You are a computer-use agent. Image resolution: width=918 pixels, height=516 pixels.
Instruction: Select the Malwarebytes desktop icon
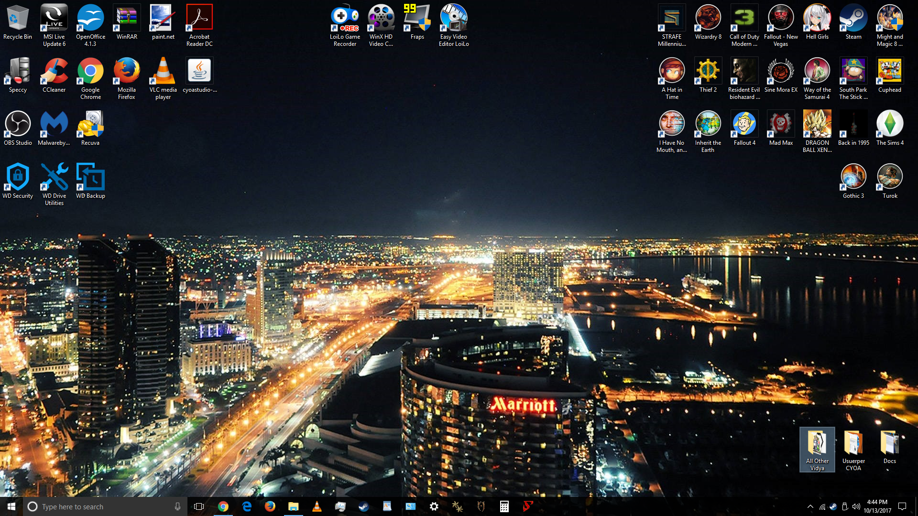54,129
